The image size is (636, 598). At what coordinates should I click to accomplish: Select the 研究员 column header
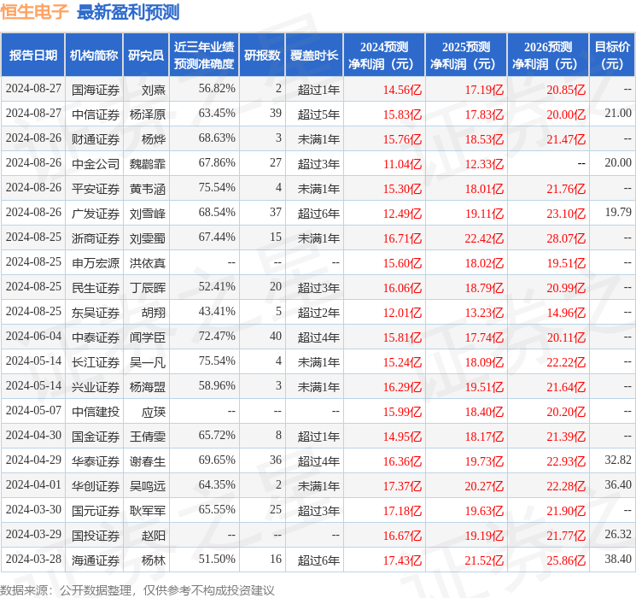pyautogui.click(x=146, y=55)
